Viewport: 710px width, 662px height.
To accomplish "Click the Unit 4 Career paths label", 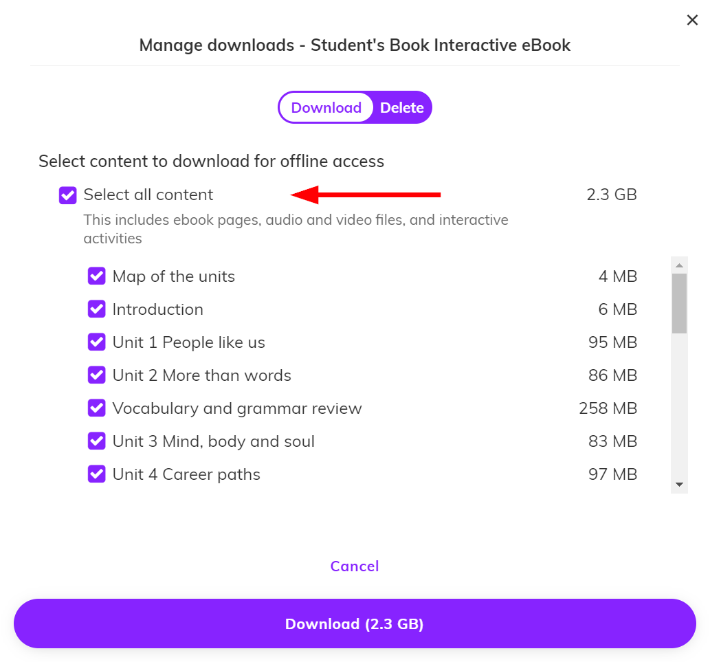I will coord(186,474).
